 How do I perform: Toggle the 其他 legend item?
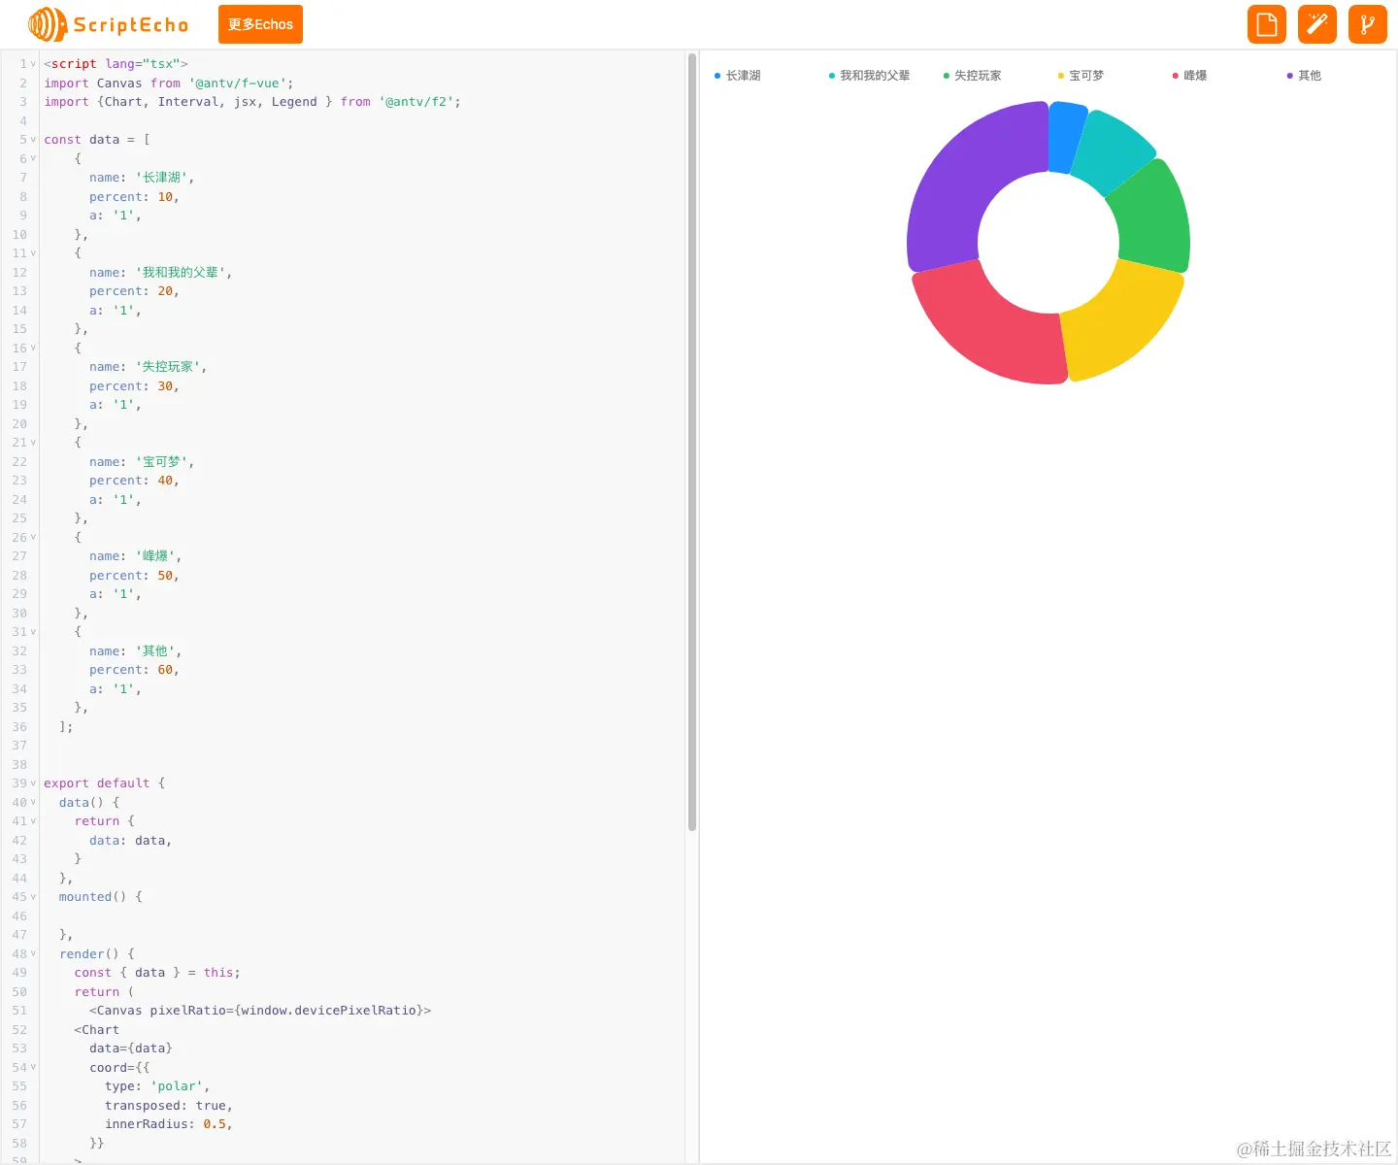(x=1304, y=76)
